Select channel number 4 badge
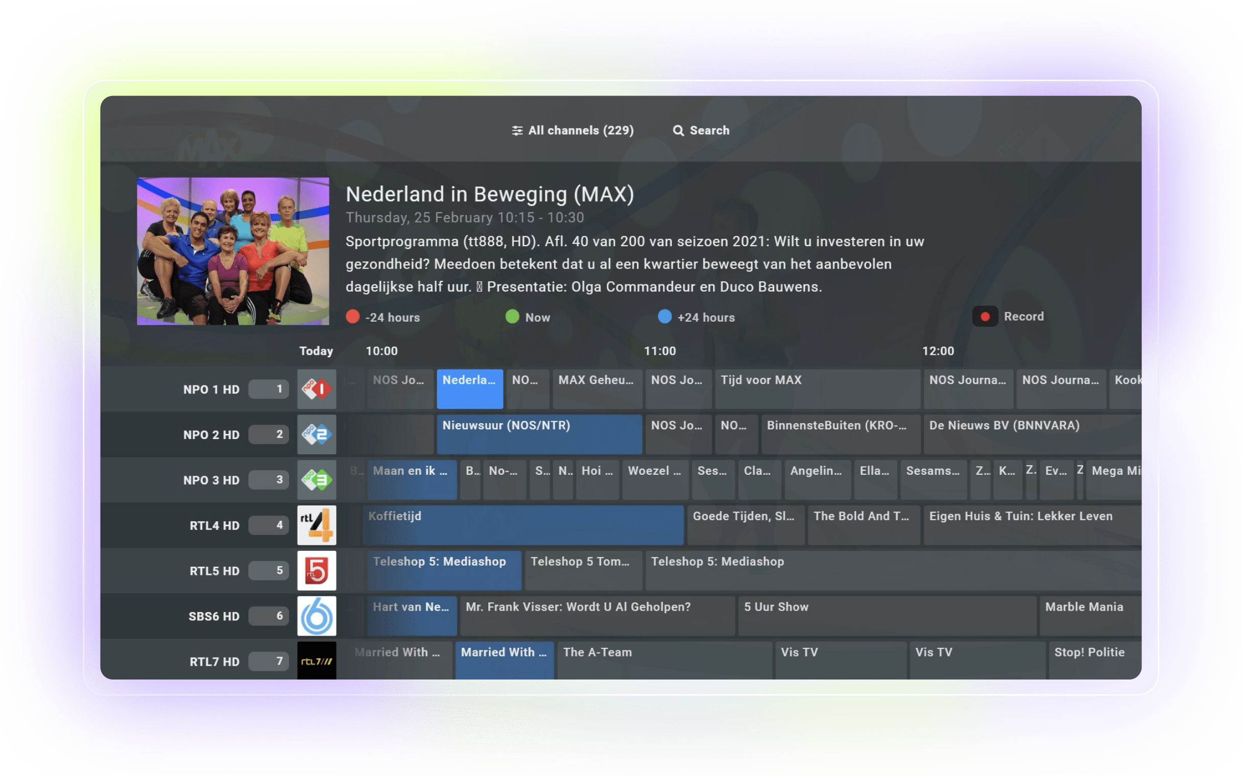 [x=269, y=525]
